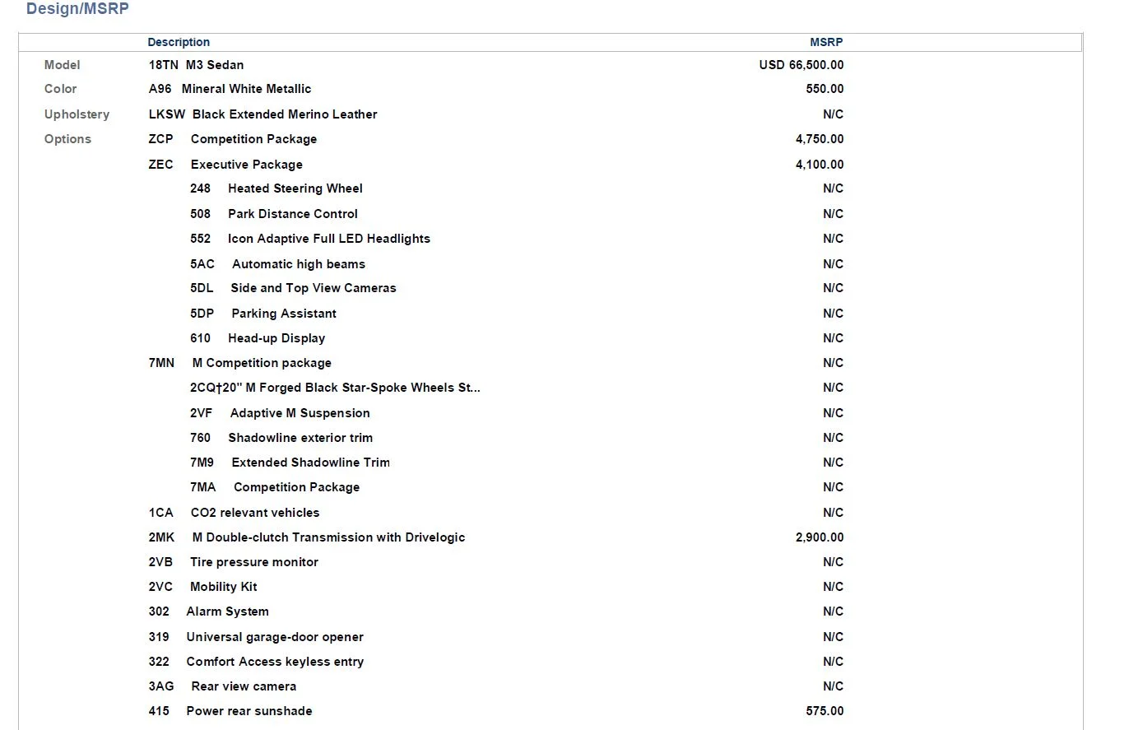Click N/C value for Head-up Display
The width and height of the screenshot is (1143, 730).
click(833, 338)
